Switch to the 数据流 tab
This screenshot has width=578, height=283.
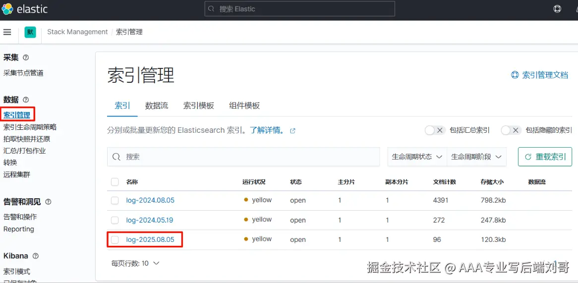[157, 106]
